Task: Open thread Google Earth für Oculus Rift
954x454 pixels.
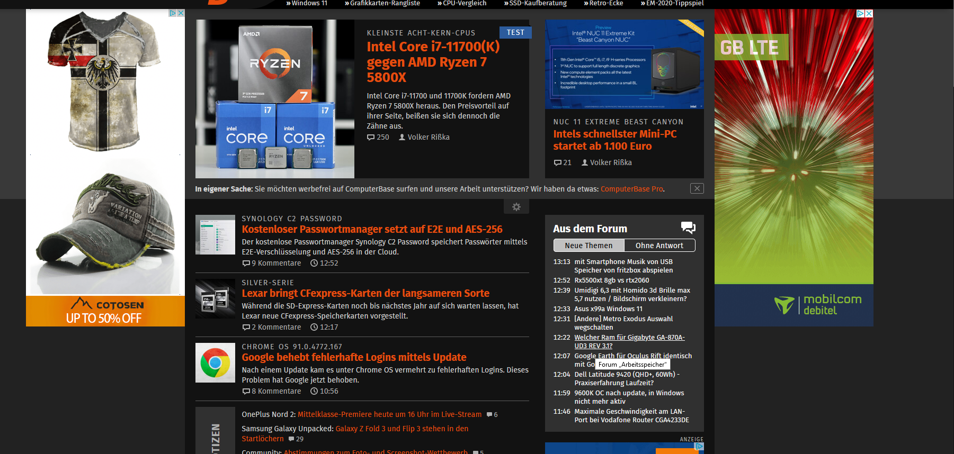Action: tap(633, 356)
